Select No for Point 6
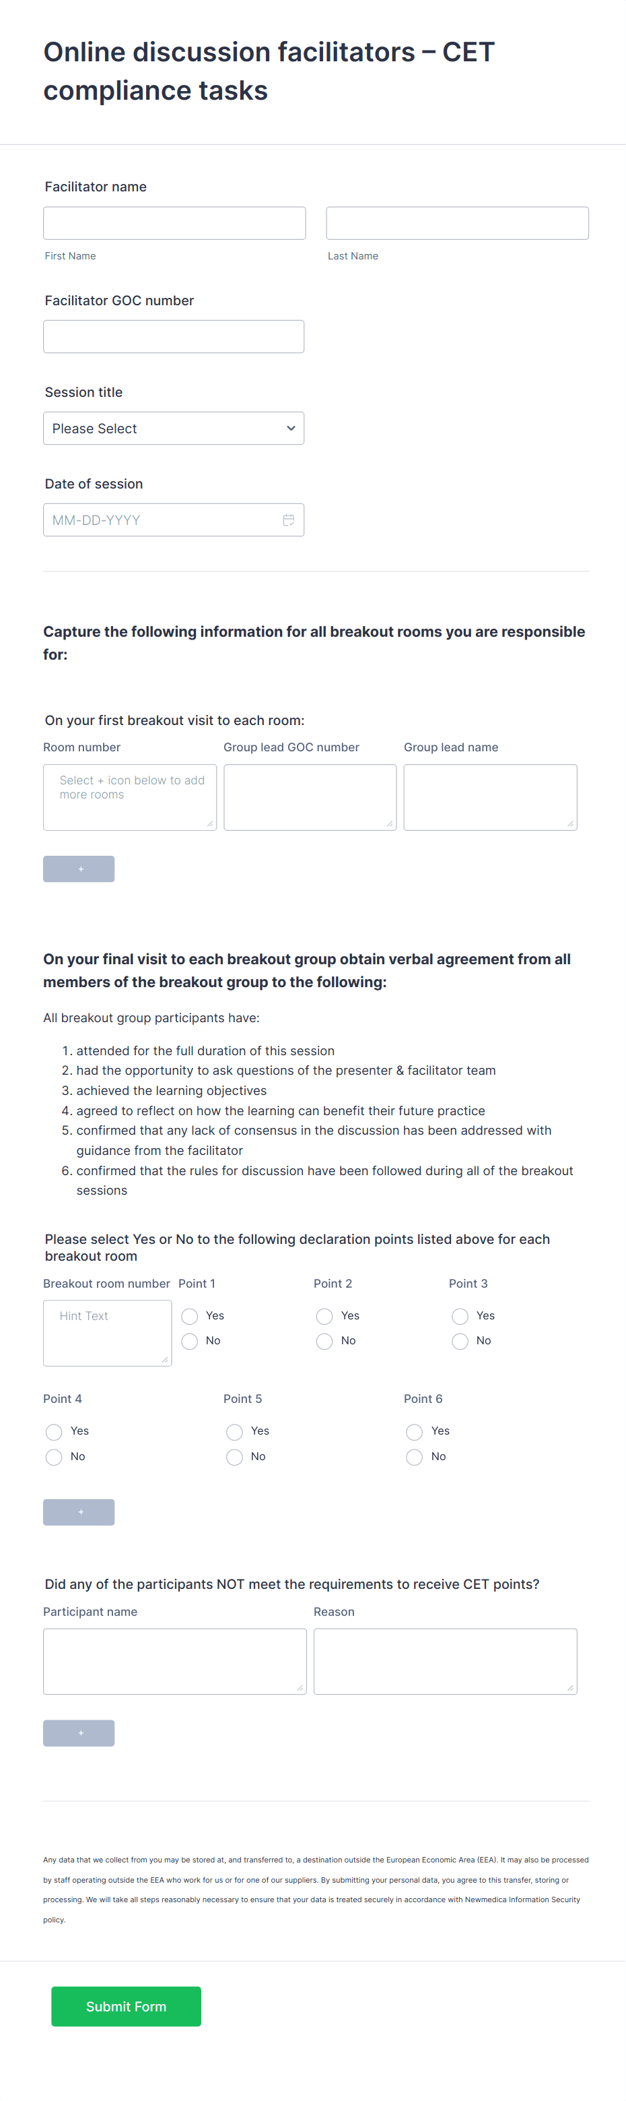This screenshot has width=626, height=2101. click(x=414, y=1457)
